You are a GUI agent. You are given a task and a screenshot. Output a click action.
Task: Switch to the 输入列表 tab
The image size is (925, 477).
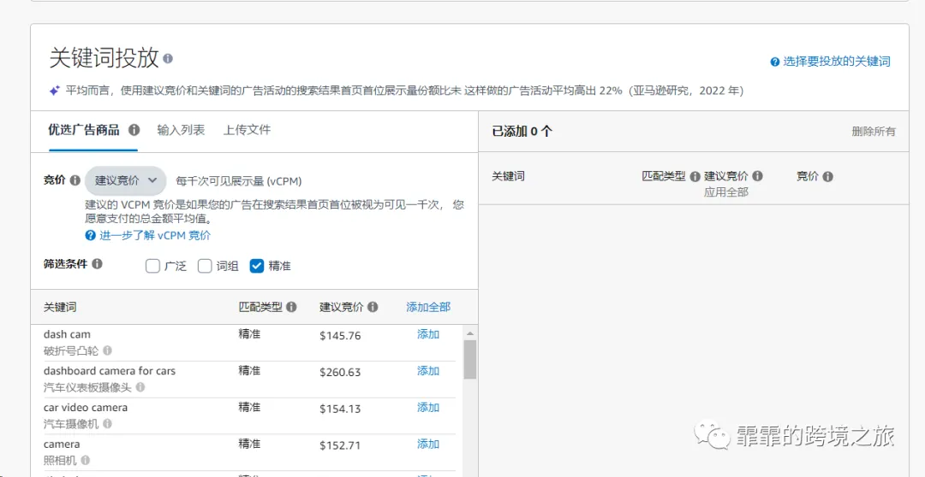tap(181, 130)
